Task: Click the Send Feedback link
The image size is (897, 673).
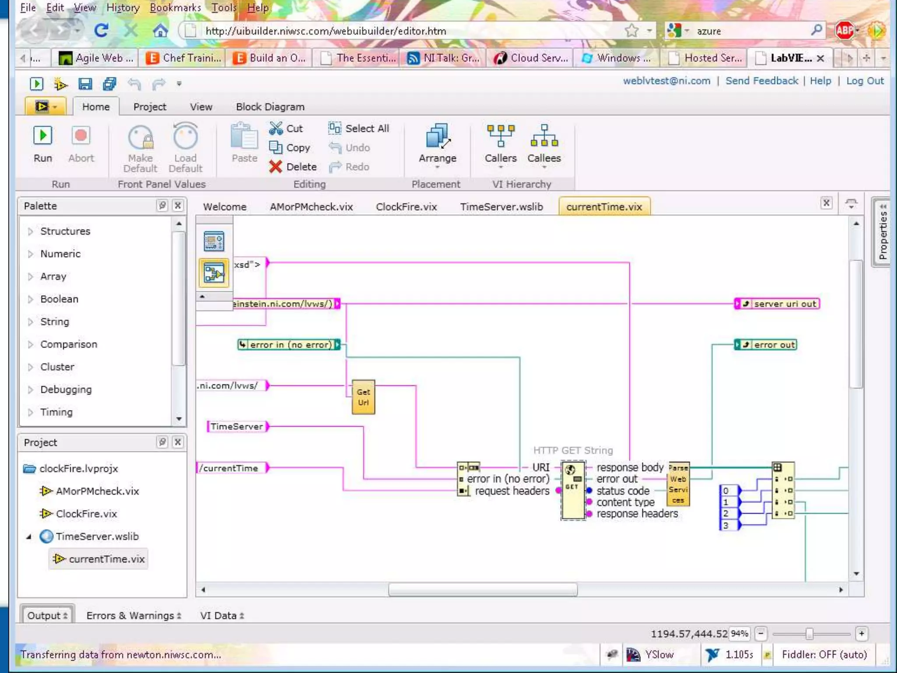Action: tap(762, 81)
